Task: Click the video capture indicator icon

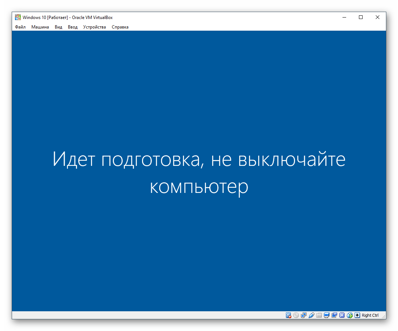Action: [x=334, y=315]
